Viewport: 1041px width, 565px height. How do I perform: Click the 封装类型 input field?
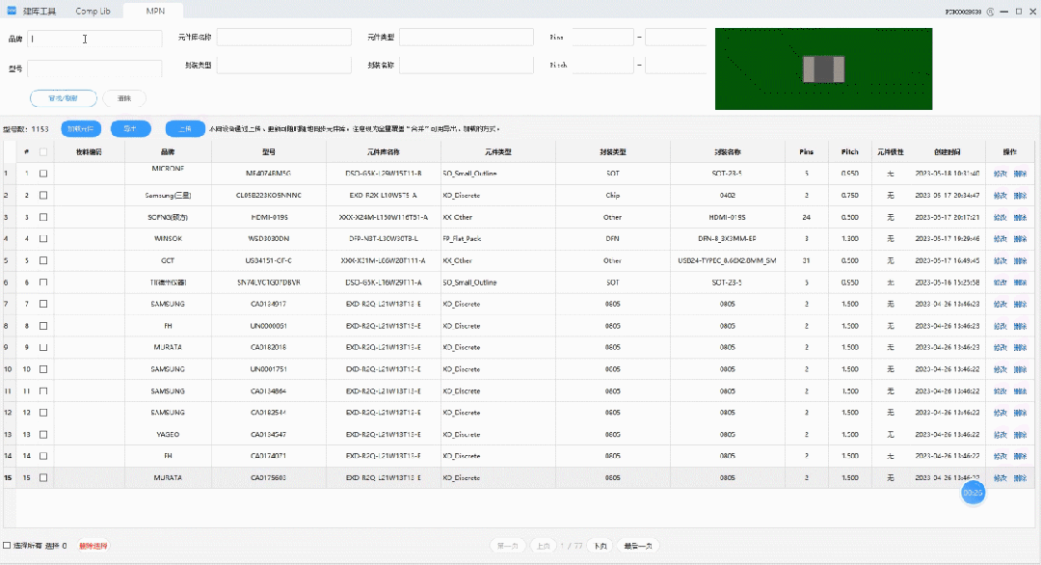tap(284, 65)
